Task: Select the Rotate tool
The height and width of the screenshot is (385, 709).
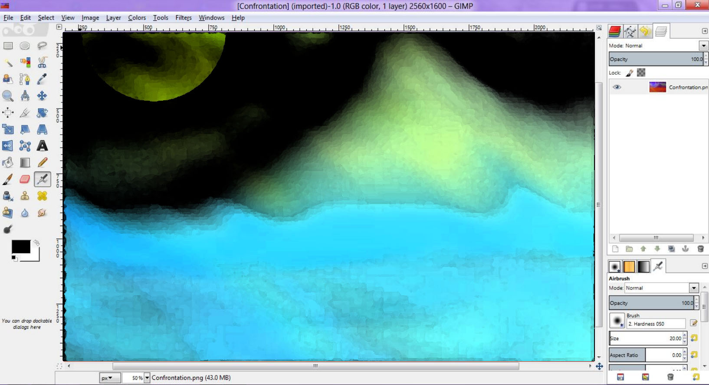Action: pyautogui.click(x=42, y=112)
